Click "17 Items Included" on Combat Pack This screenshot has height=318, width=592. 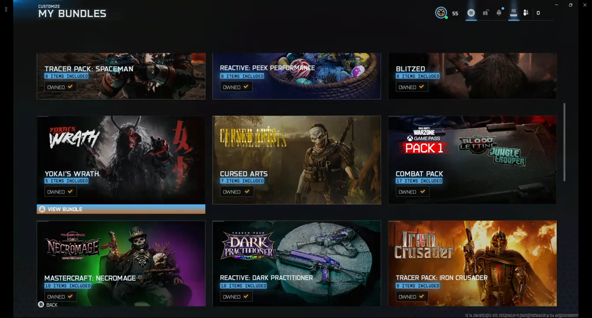[x=419, y=181]
